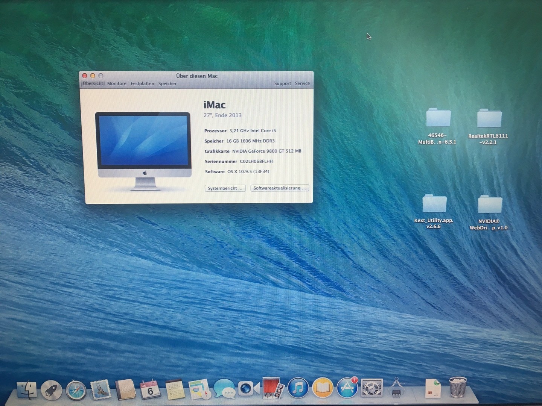Open the Trash in dock
The height and width of the screenshot is (406, 542).
pos(458,388)
